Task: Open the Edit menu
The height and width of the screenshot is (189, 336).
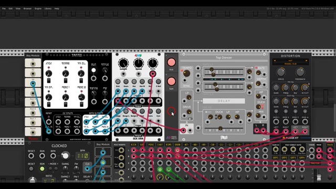Action: coord(10,8)
